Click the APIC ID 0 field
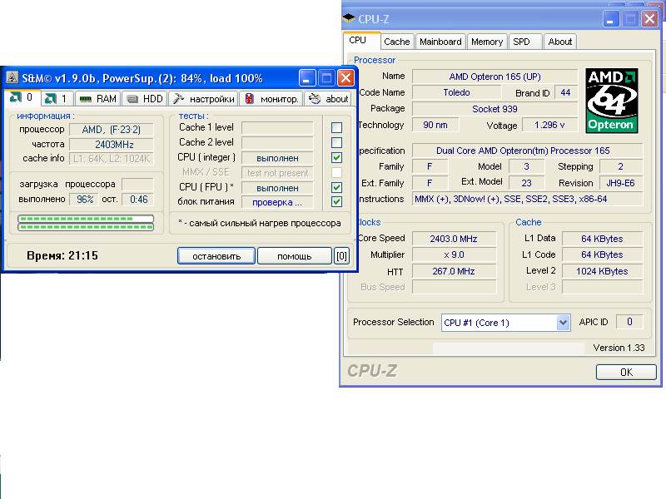666x499 pixels. (629, 322)
